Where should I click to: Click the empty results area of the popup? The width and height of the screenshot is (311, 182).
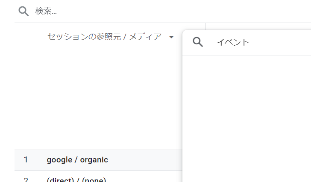pyautogui.click(x=246, y=115)
